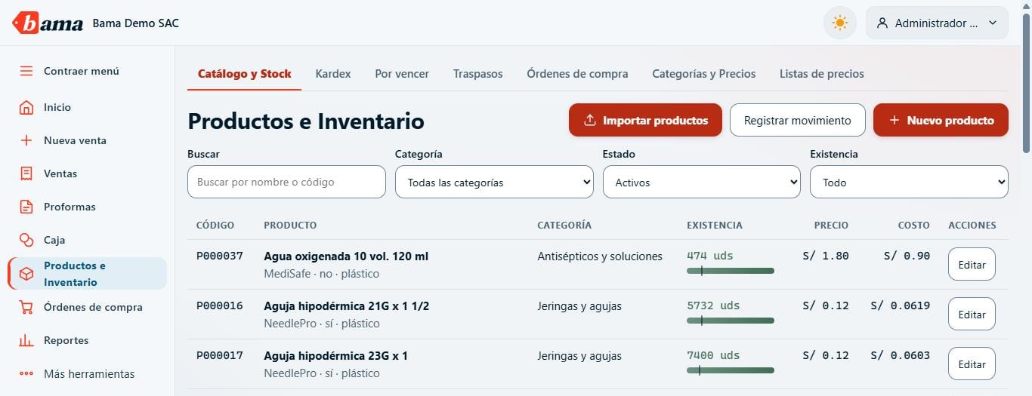The image size is (1032, 396).
Task: Open the Administrador user menu
Action: [x=937, y=23]
